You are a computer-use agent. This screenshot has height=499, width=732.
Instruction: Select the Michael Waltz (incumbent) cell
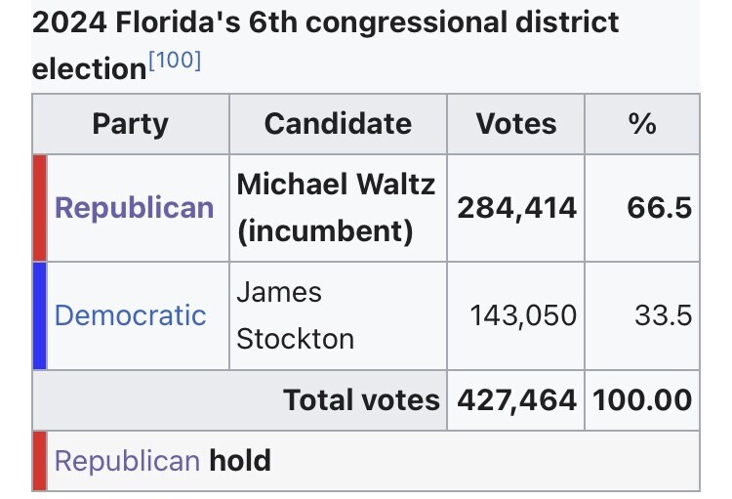[337, 208]
